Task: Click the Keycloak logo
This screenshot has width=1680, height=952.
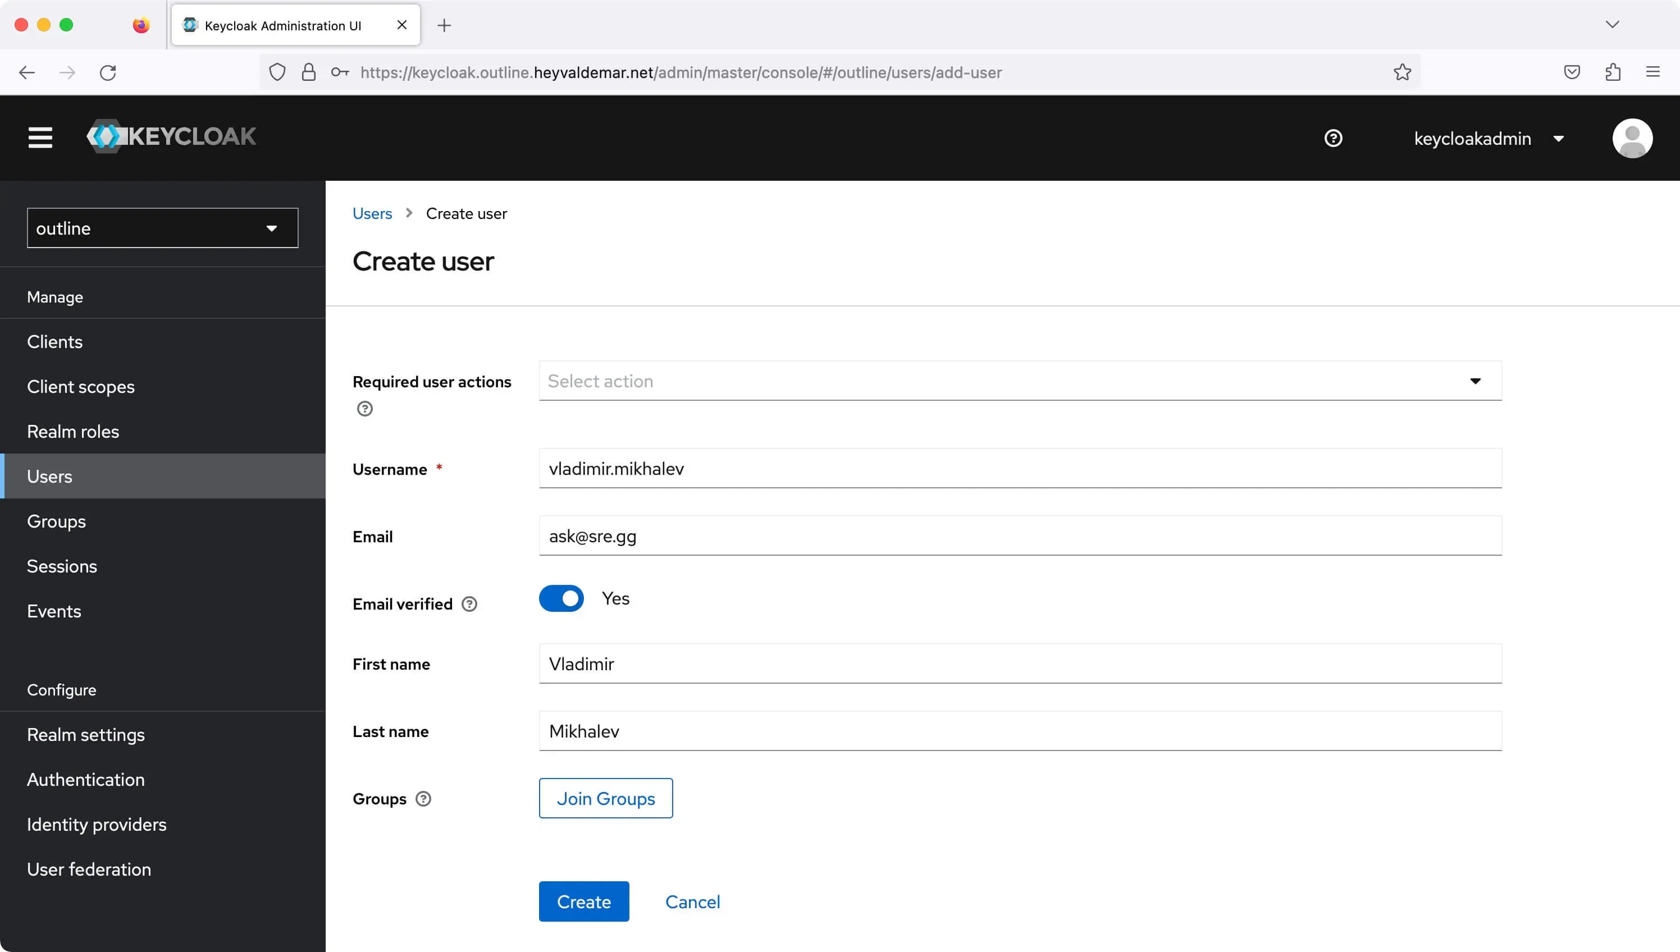Action: click(x=171, y=136)
